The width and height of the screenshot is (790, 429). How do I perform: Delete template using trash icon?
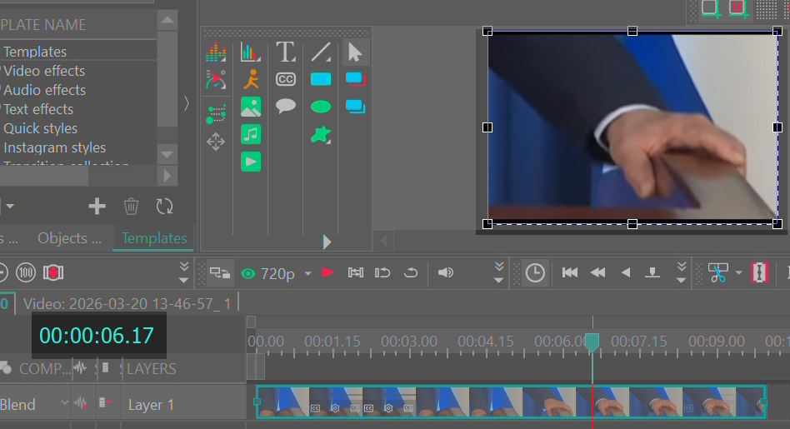click(x=131, y=206)
